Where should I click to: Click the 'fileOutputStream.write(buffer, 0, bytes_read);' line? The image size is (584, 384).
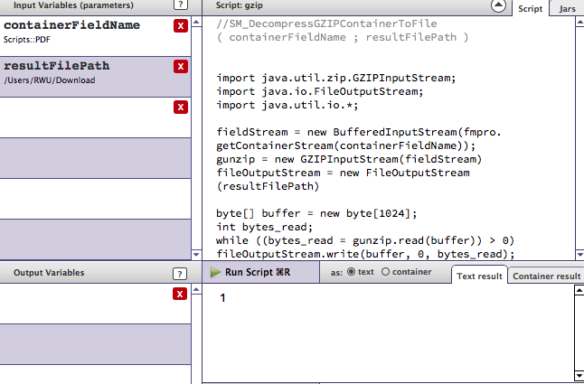click(365, 254)
